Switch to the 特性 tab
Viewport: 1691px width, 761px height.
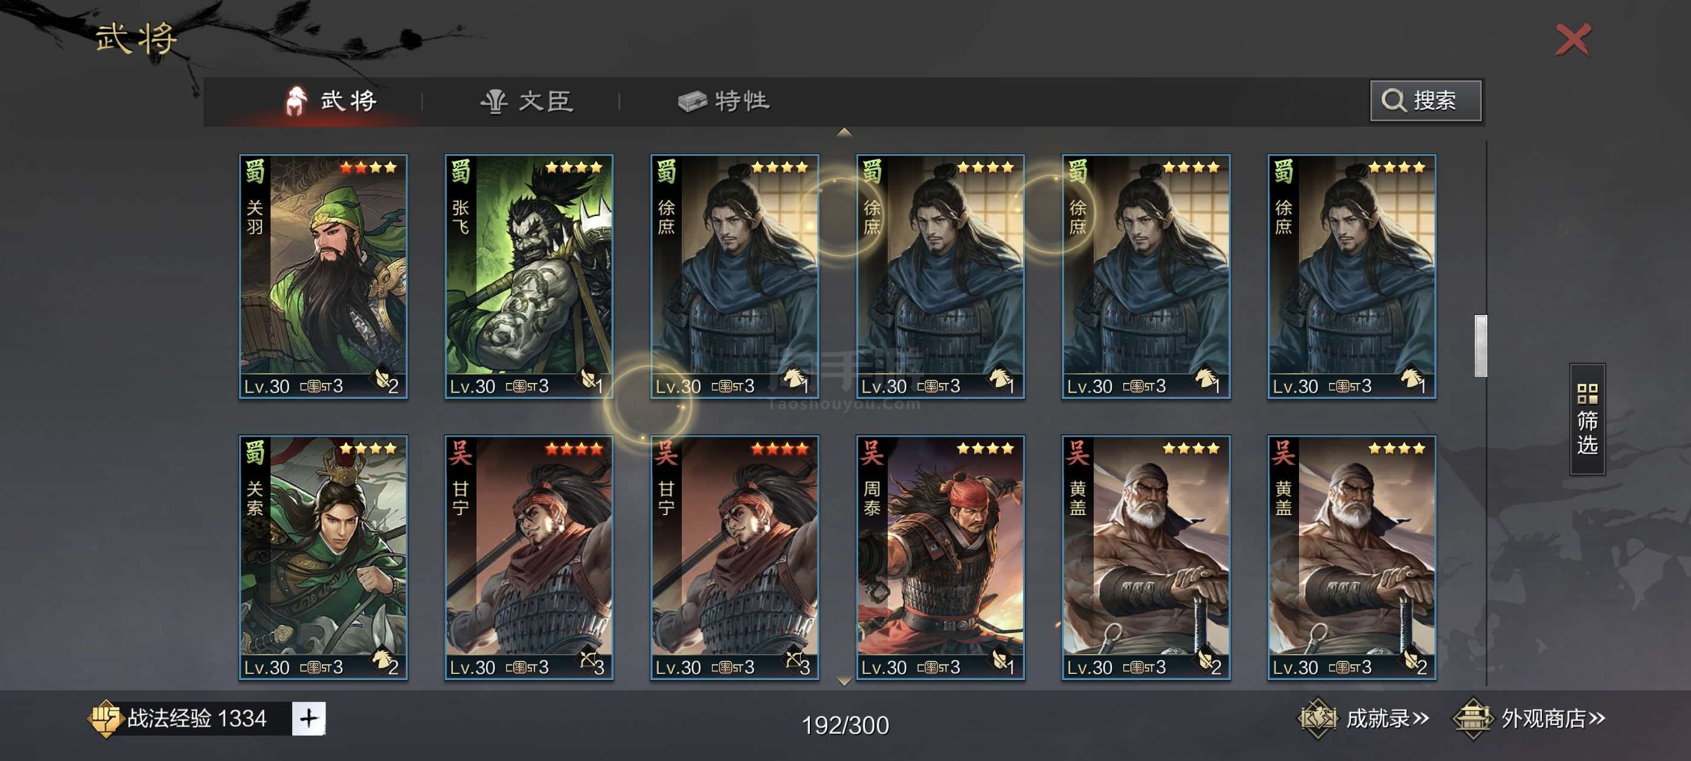724,102
